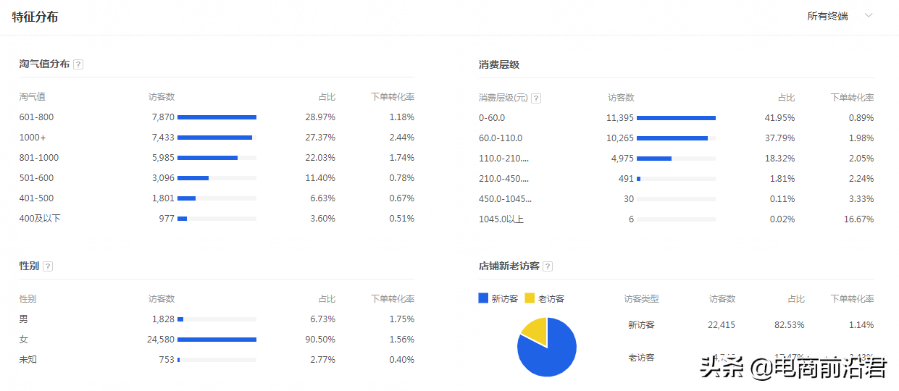Click the yellow returning visitor pie slice
Screen dimensions: 899x391
click(x=535, y=329)
